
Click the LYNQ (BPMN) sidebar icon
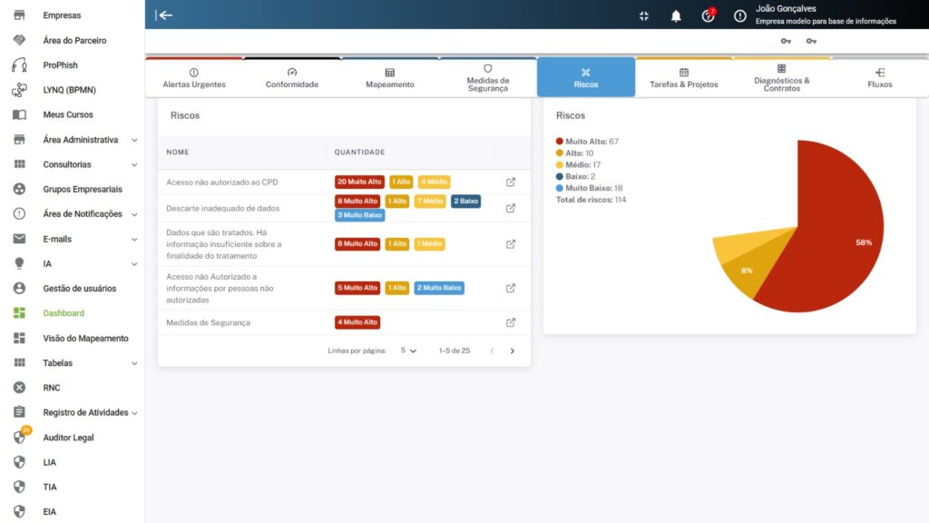(x=19, y=90)
